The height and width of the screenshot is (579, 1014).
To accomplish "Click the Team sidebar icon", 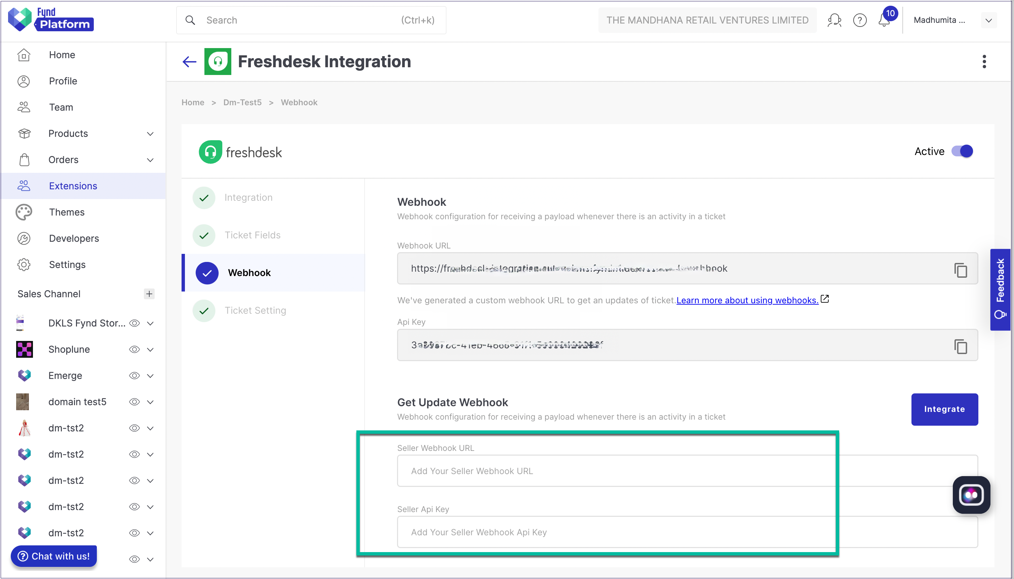I will click(24, 107).
